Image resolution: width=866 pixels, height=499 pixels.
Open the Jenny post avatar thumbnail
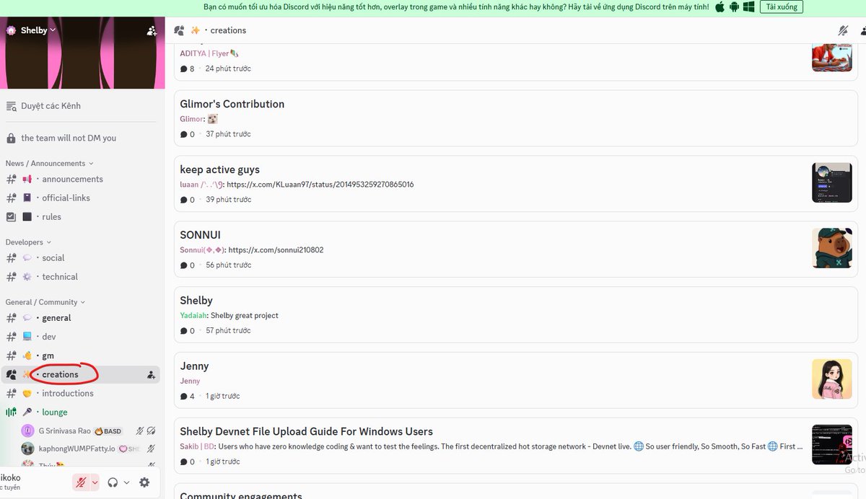pyautogui.click(x=831, y=379)
